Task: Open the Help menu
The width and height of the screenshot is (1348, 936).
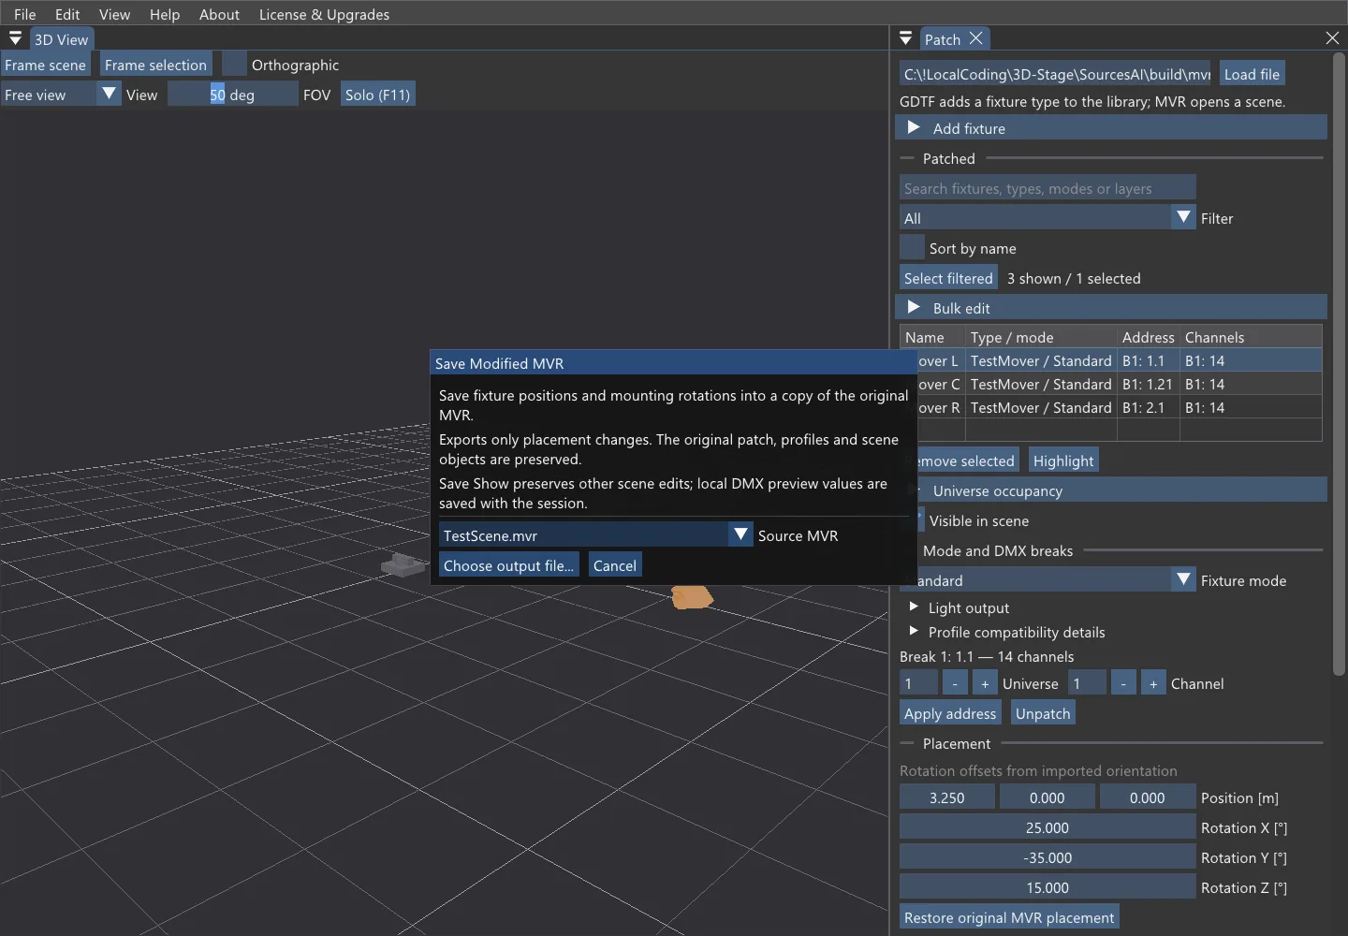Action: coord(165,14)
